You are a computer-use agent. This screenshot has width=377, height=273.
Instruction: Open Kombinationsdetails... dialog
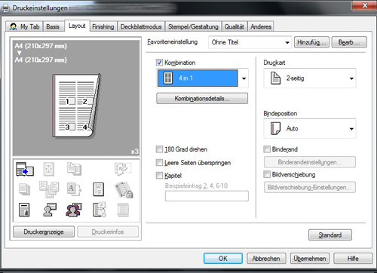pyautogui.click(x=202, y=98)
